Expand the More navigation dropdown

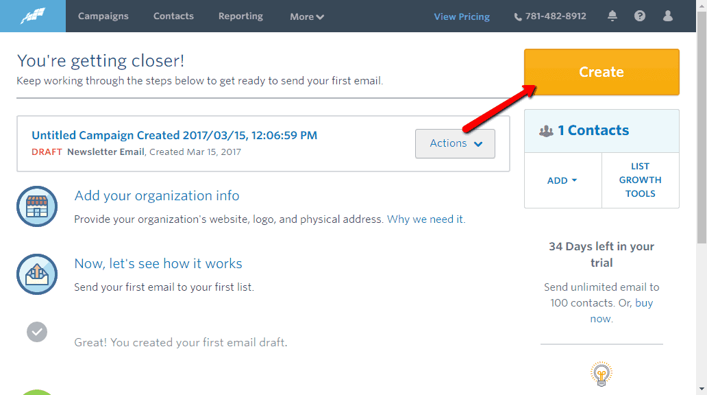pos(307,16)
